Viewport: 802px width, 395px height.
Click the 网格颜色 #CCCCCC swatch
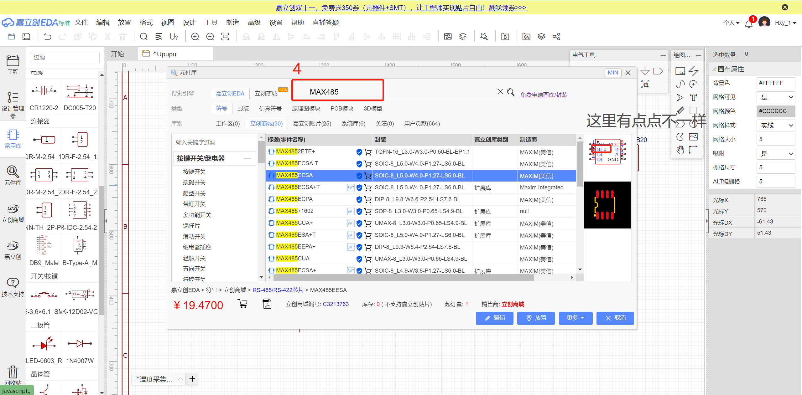pyautogui.click(x=776, y=111)
